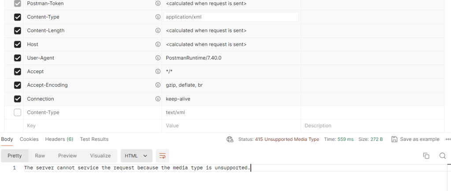Click the info icon next to User-Agent
Screen dimensions: 451x191
click(x=158, y=58)
